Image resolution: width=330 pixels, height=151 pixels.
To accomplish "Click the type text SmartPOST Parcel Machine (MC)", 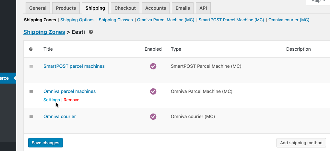I will [x=206, y=66].
